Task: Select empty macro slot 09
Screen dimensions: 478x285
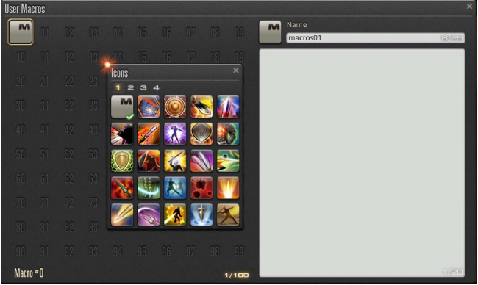Action: tap(239, 32)
